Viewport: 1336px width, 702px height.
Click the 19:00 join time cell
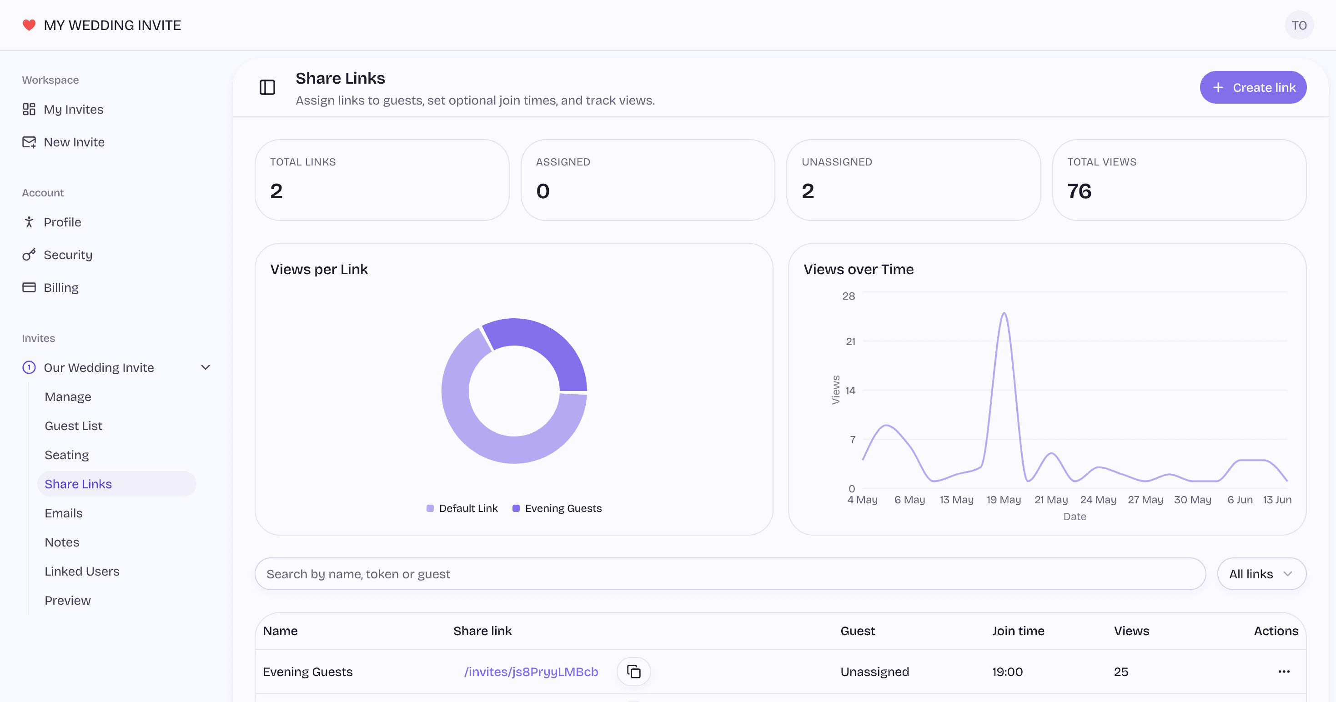click(x=1007, y=672)
